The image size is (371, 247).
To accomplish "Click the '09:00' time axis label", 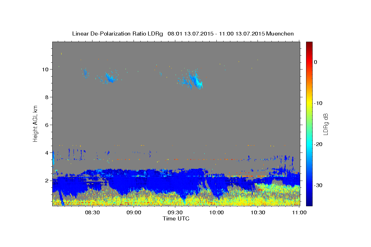I will (x=134, y=213).
